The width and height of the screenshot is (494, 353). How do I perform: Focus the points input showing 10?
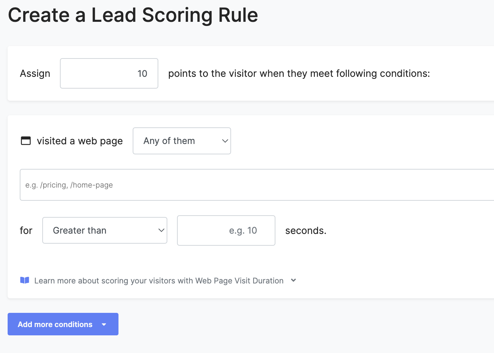[x=109, y=73]
